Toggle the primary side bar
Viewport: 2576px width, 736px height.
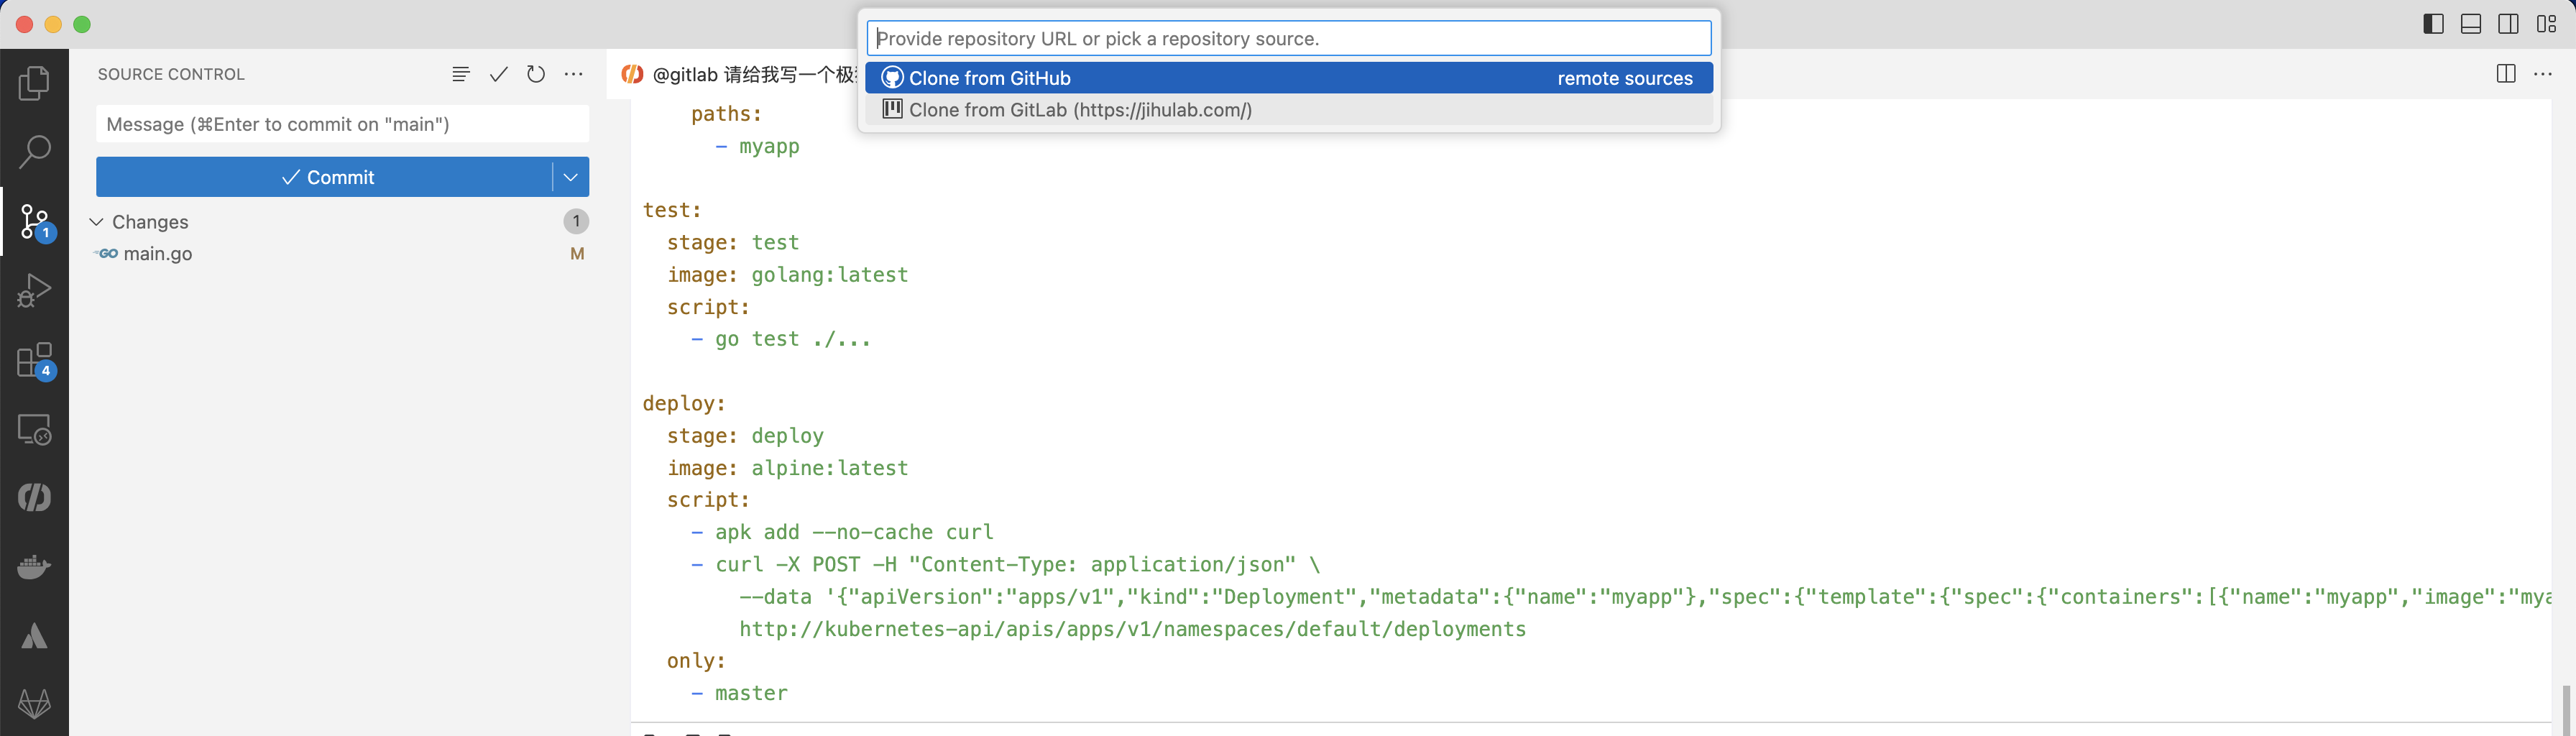(x=2433, y=24)
